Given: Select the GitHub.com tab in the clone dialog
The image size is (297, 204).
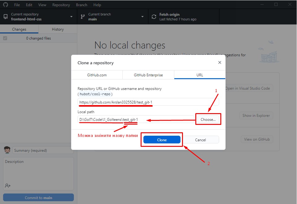Looking at the screenshot, I should pyautogui.click(x=97, y=75).
